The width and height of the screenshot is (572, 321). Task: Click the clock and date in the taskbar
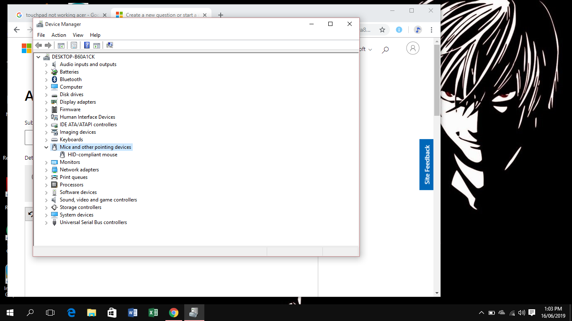click(553, 312)
